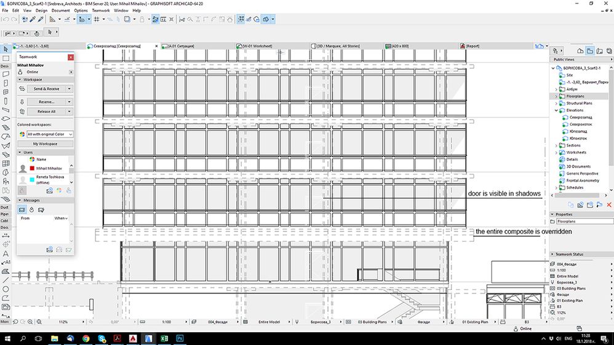Switch Navigator to Project Map icon
The width and height of the screenshot is (614, 345).
pos(580,51)
